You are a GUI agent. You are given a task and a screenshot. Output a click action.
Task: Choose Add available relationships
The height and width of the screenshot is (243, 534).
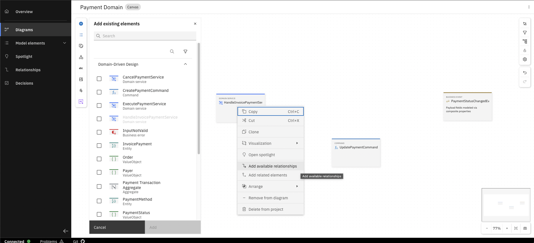[x=271, y=166]
